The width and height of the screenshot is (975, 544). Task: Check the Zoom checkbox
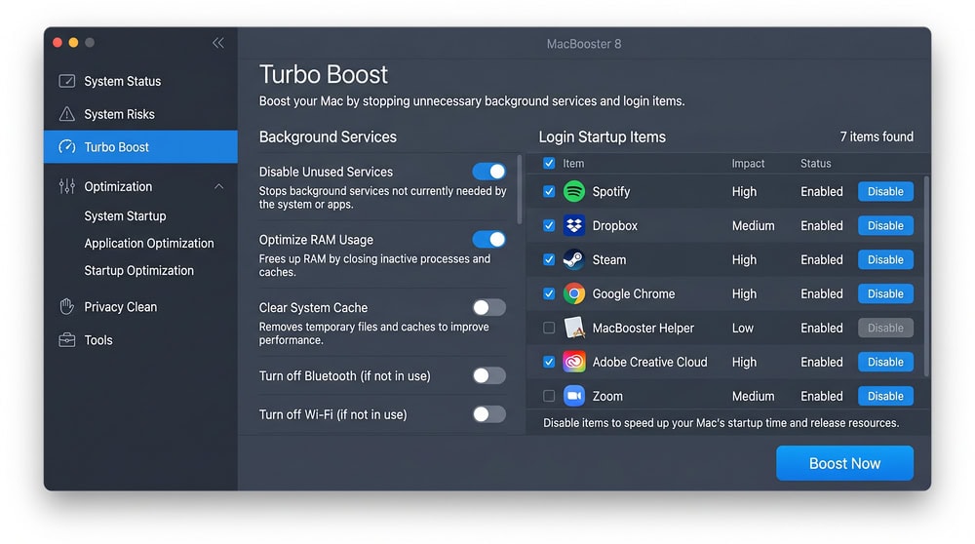[548, 396]
